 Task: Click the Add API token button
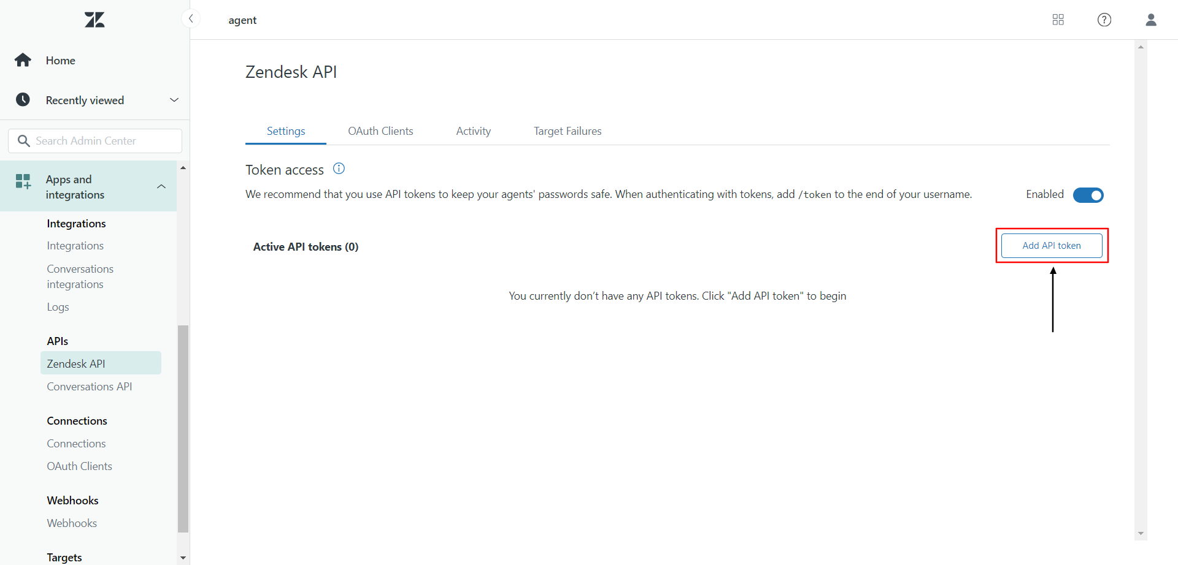click(1052, 246)
